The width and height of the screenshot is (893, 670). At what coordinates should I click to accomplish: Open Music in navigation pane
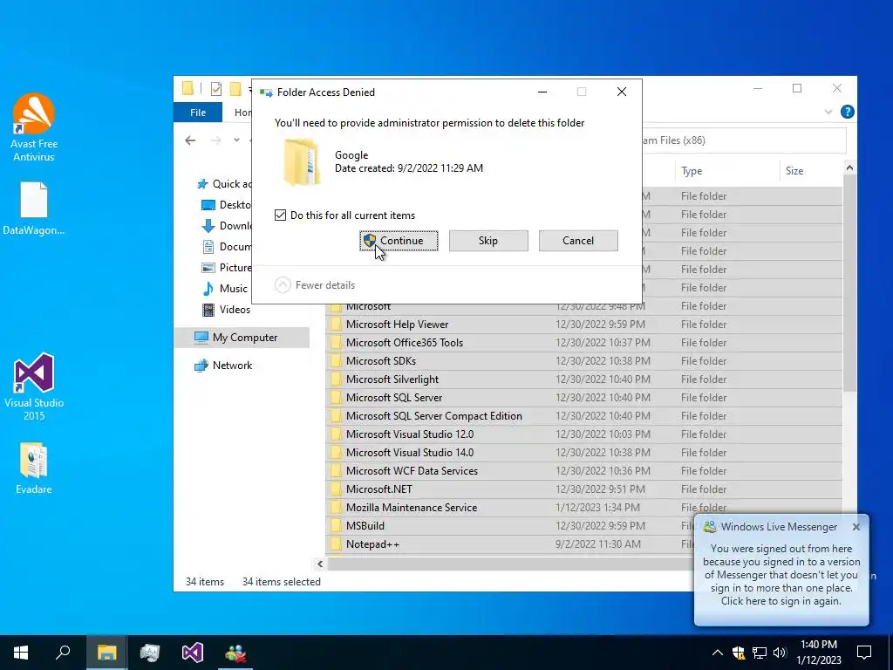(226, 288)
